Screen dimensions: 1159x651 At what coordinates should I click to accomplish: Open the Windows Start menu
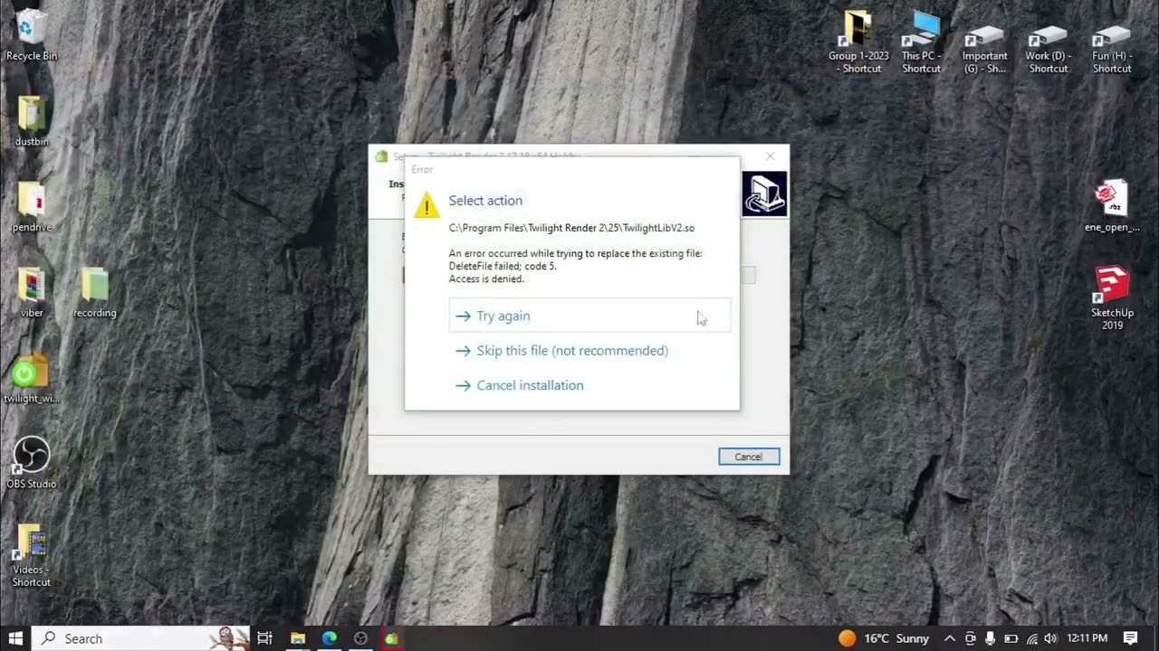coord(15,638)
